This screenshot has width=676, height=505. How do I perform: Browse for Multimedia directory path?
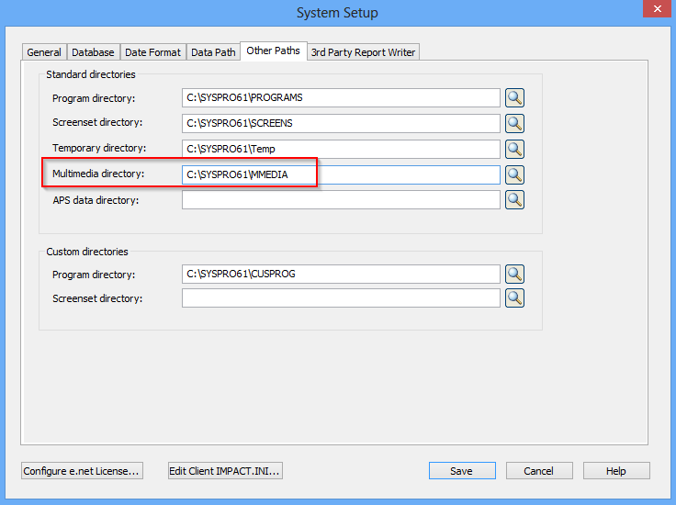[514, 174]
